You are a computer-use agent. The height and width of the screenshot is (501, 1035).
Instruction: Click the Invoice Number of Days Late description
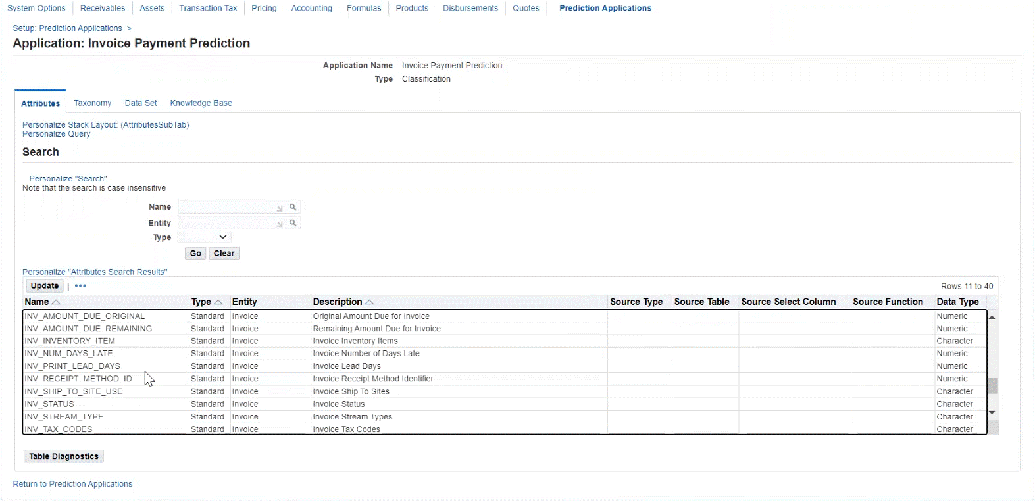tap(366, 354)
